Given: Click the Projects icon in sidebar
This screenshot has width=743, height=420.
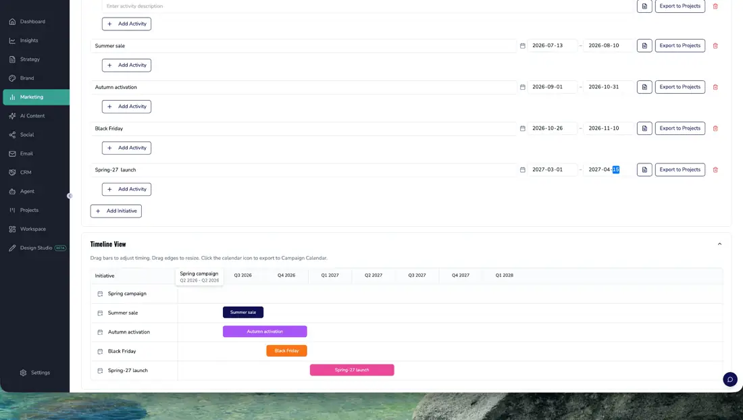Looking at the screenshot, I should (12, 210).
